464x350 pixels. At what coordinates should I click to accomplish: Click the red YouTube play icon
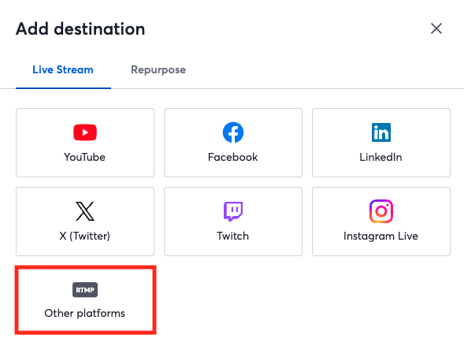click(x=85, y=132)
